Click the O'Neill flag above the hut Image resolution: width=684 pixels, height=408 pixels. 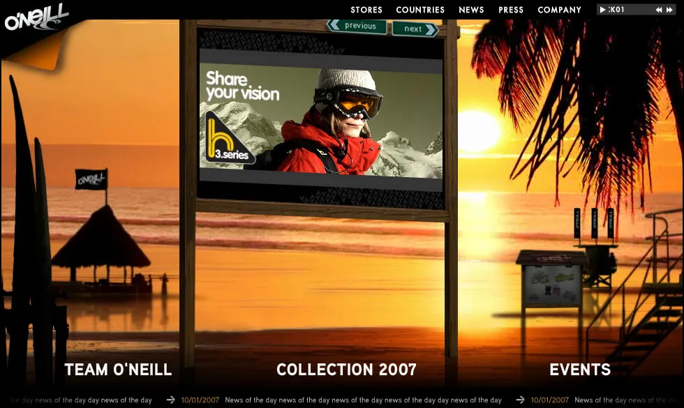(x=91, y=179)
